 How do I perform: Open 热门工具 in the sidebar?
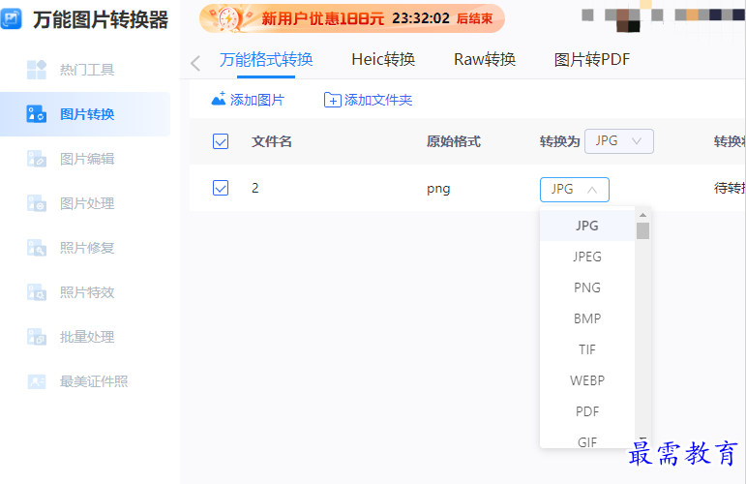85,70
